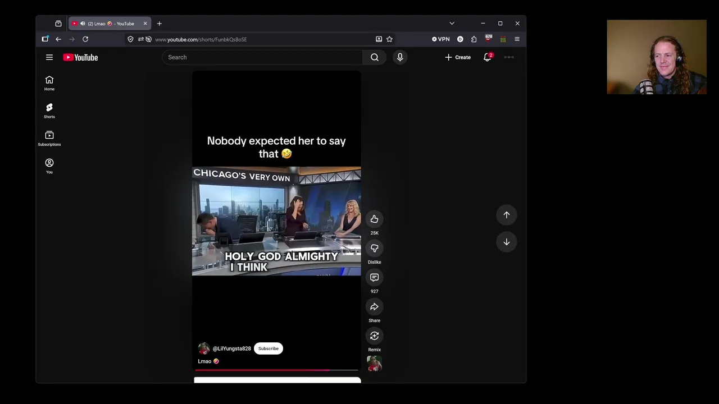This screenshot has width=719, height=404.
Task: Open the browser extensions puzzle icon
Action: [474, 39]
